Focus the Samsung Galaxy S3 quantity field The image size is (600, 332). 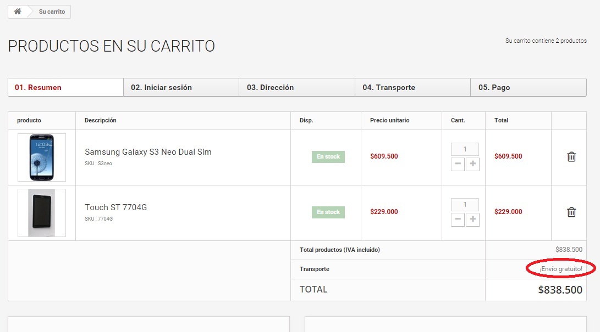[x=465, y=149]
